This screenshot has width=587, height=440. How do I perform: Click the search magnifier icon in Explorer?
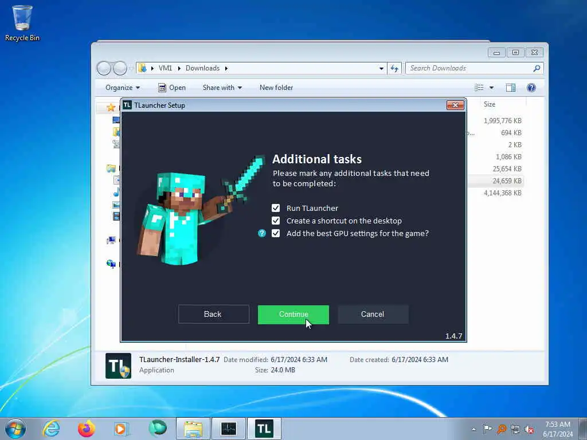pos(537,68)
